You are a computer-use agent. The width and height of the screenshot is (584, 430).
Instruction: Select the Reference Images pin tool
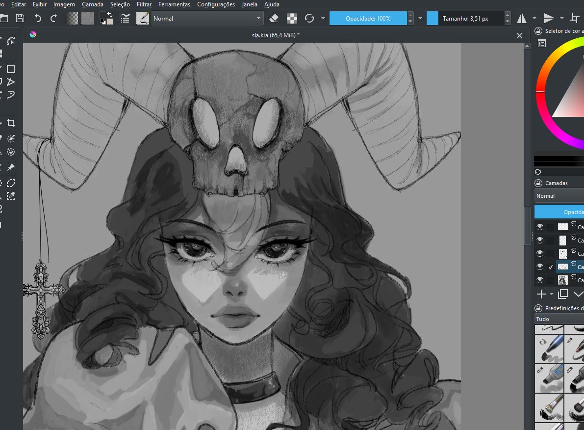[x=11, y=167]
